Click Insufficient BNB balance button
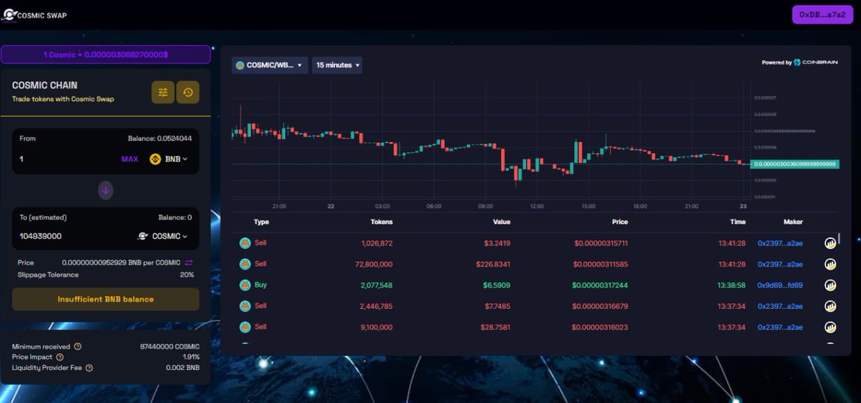Screen dimensions: 861x403 (x=105, y=299)
